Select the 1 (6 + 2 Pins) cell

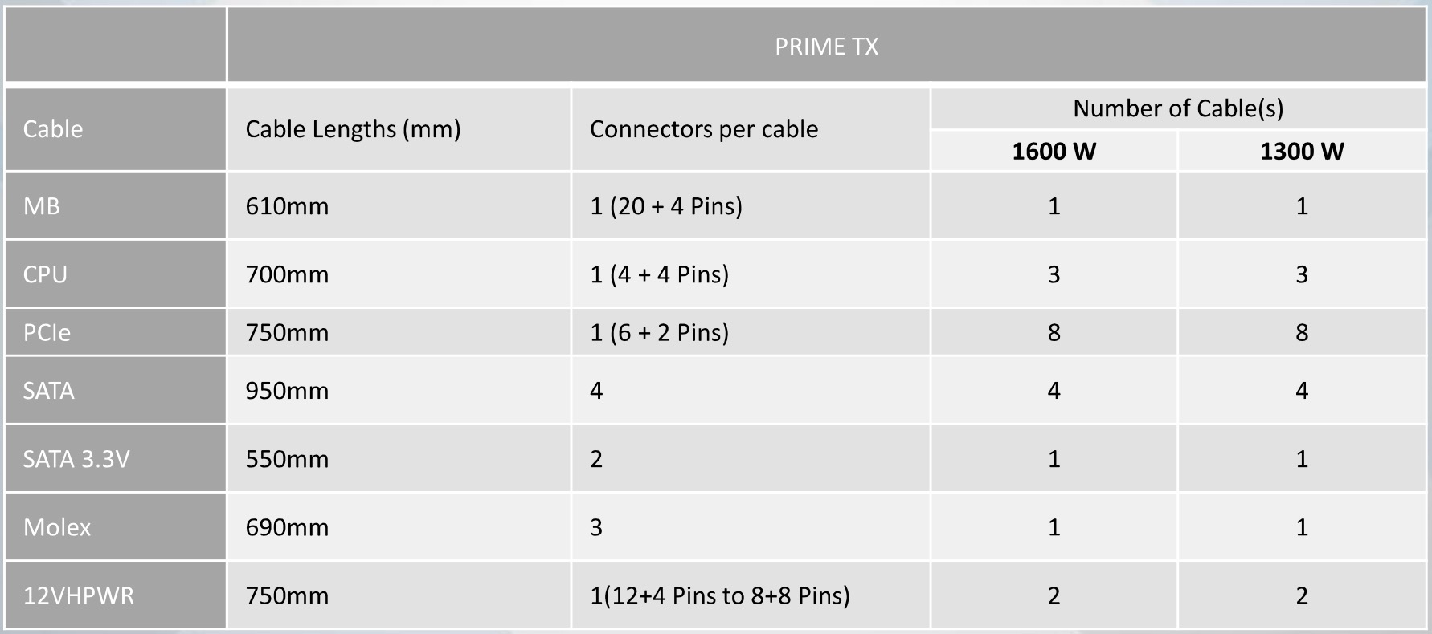tap(659, 332)
